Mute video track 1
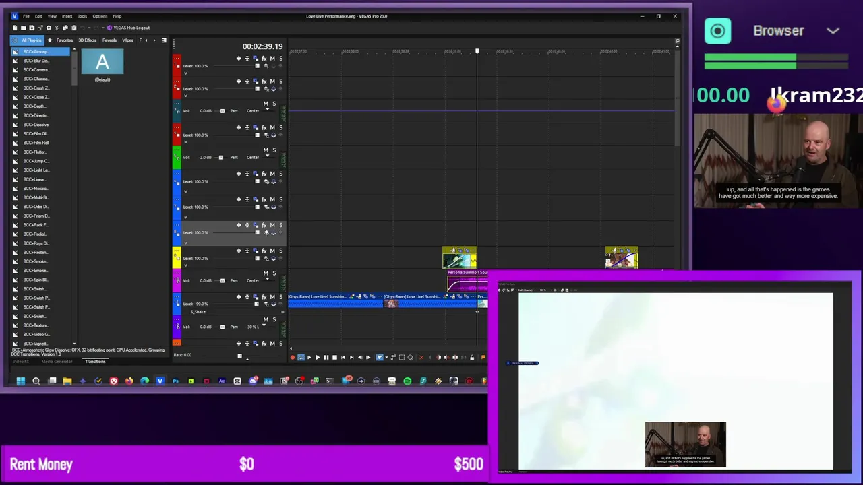The image size is (863, 485). pos(272,59)
